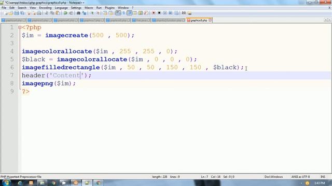The height and width of the screenshot is (186, 332).
Task: Open the View menu
Action: pyautogui.click(x=33, y=8)
